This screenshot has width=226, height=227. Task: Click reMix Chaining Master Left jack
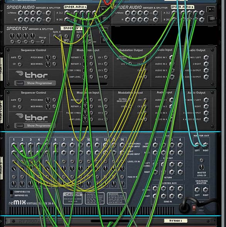click(x=197, y=190)
